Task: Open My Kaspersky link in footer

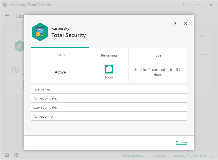Action: coord(159,155)
